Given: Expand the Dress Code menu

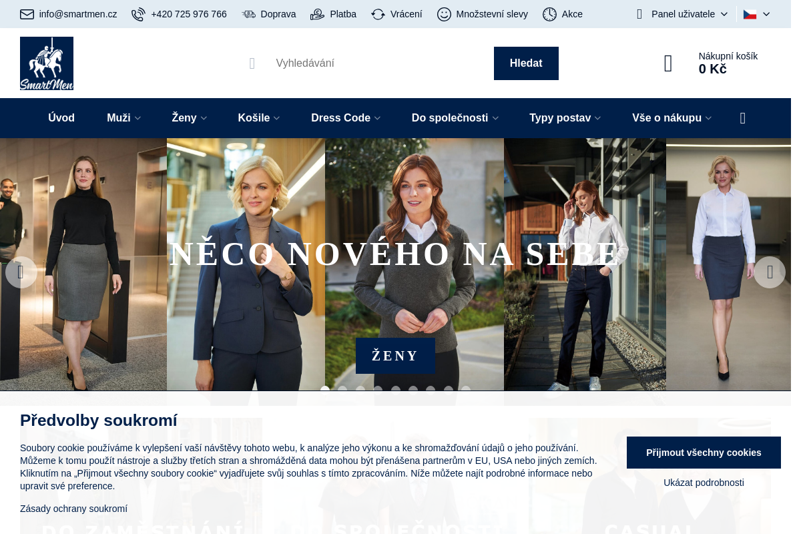Looking at the screenshot, I should (x=346, y=118).
